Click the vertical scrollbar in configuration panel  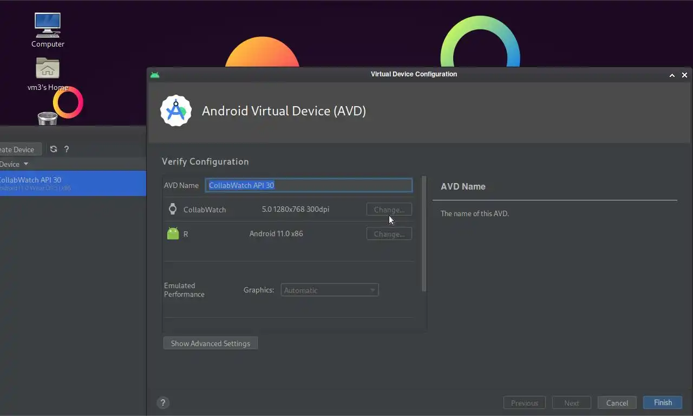pos(424,234)
